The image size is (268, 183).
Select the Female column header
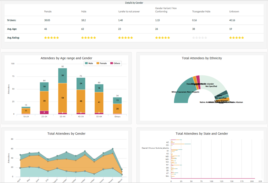48,12
